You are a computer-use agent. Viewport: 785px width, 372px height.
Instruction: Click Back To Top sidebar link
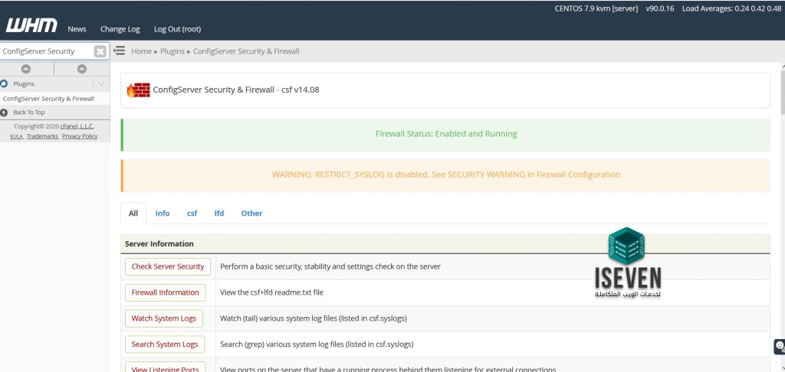pos(29,112)
